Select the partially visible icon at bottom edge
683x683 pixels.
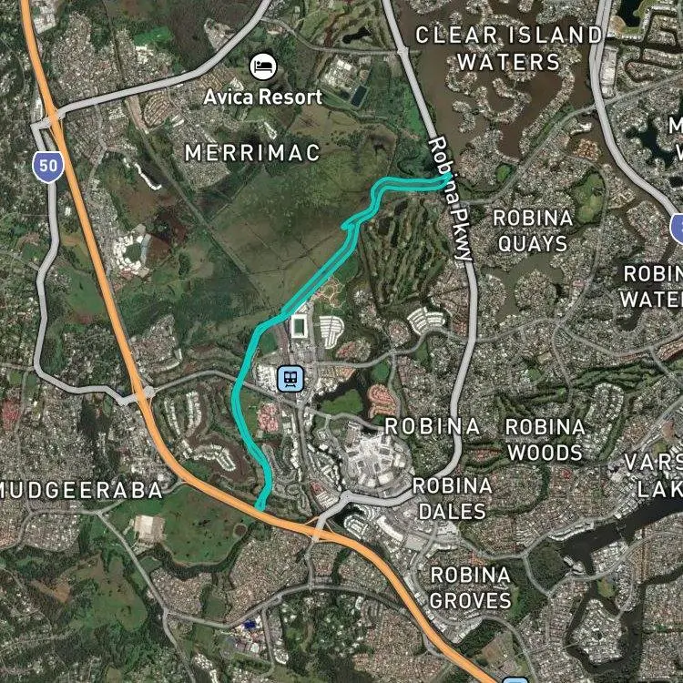tap(515, 680)
